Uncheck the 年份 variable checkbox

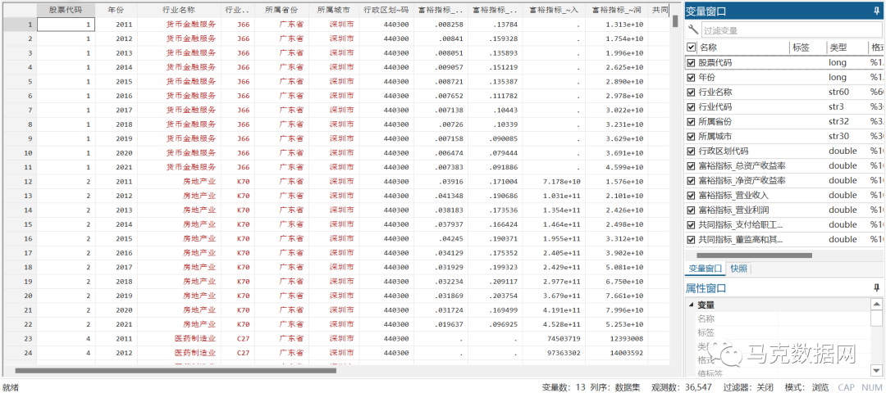pyautogui.click(x=691, y=77)
